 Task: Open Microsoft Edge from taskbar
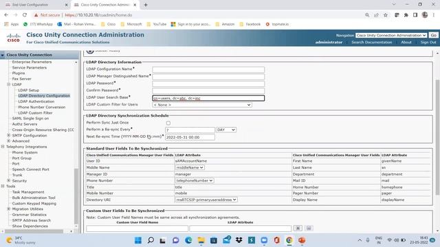(x=188, y=240)
